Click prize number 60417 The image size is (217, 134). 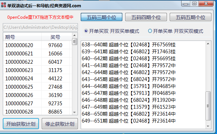tap(55, 62)
